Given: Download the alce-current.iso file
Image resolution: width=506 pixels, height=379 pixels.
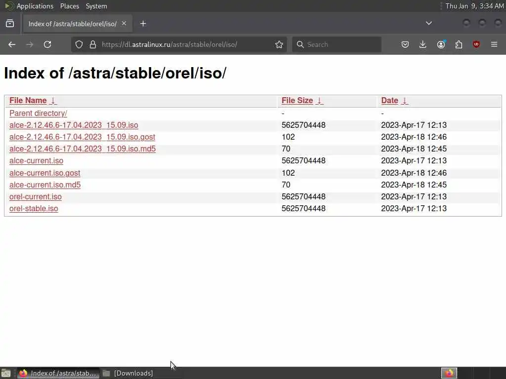Looking at the screenshot, I should coord(36,161).
